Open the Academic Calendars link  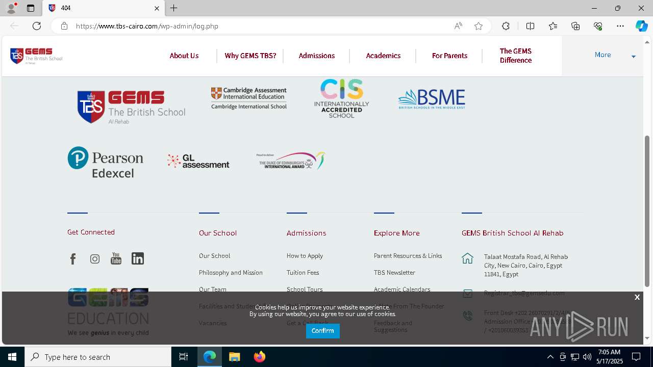pos(402,289)
